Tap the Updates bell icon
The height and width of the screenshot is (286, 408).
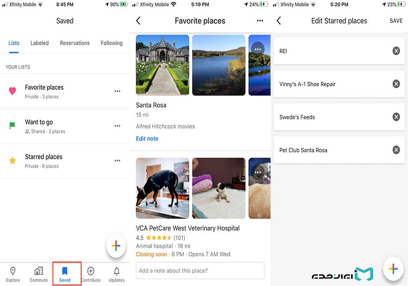tap(117, 271)
